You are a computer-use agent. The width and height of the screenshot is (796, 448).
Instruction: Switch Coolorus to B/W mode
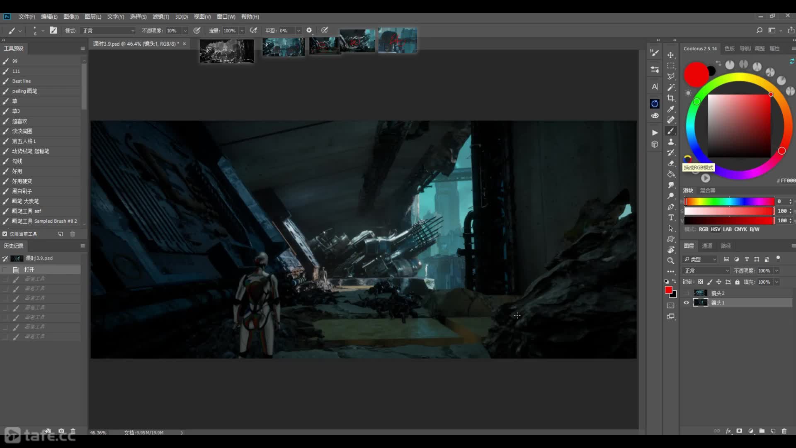[x=755, y=229]
